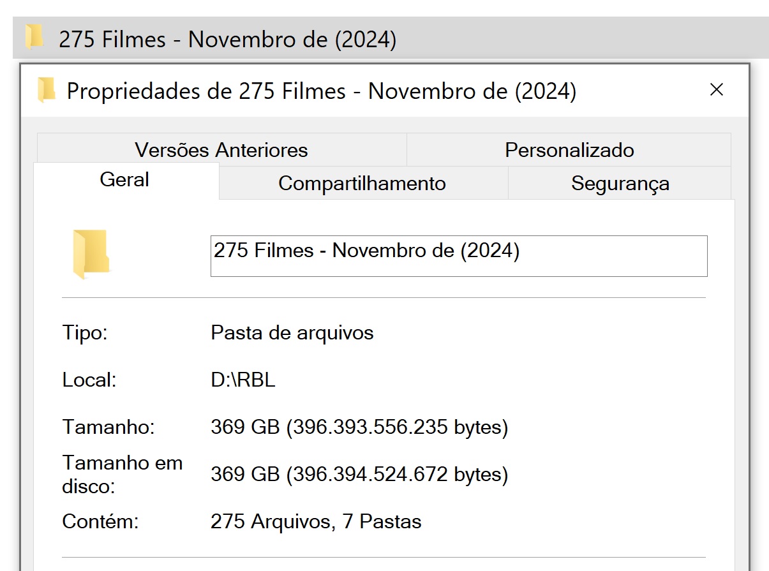Click the Pasta de arquivos type value
769x571 pixels.
(292, 333)
